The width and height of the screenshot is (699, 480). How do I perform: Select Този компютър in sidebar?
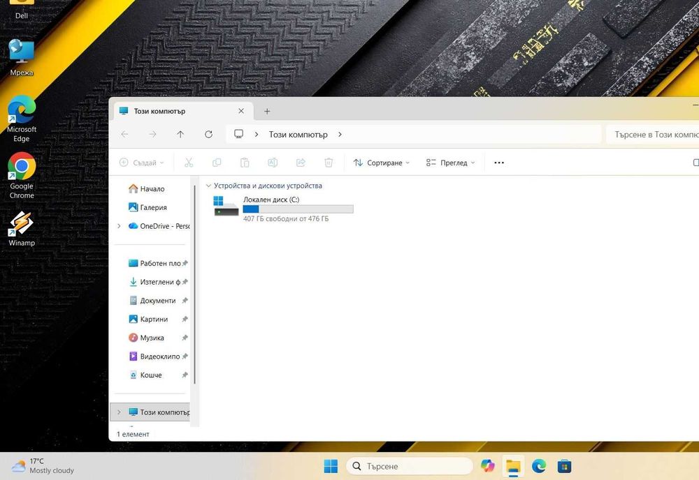click(x=151, y=412)
